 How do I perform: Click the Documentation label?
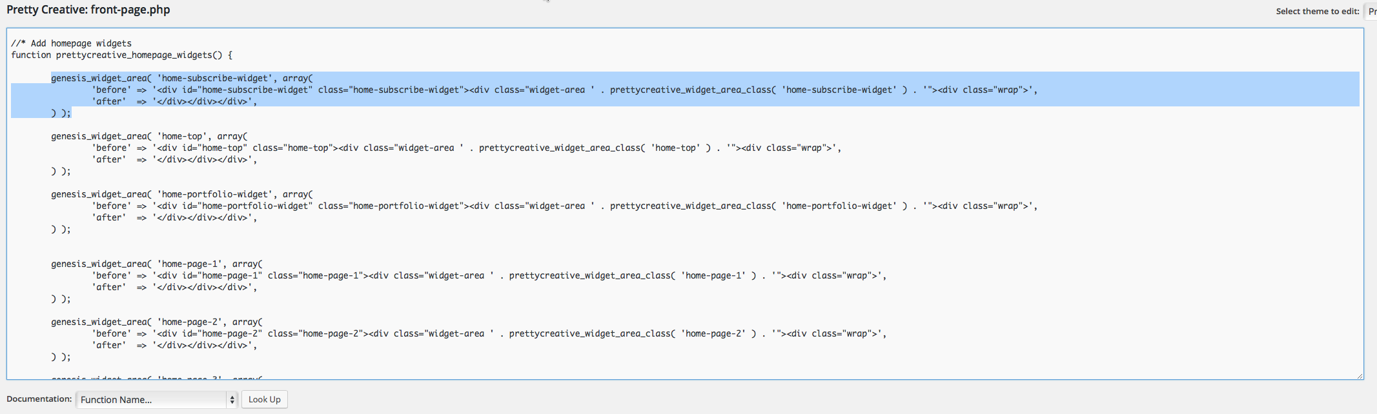[39, 399]
